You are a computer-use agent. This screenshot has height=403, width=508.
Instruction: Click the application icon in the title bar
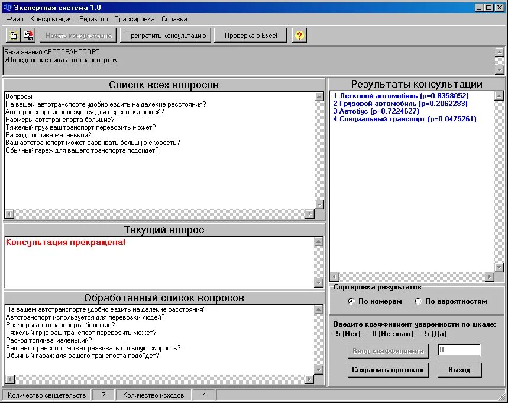coord(7,7)
